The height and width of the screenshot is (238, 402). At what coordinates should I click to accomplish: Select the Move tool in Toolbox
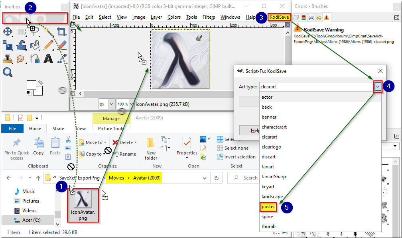click(8, 32)
